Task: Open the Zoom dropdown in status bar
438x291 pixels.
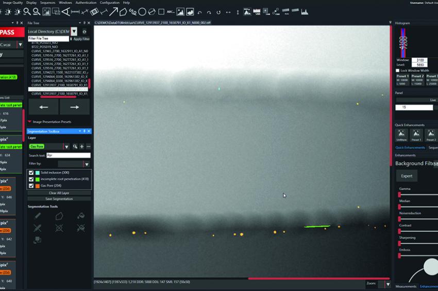Action: [388, 284]
